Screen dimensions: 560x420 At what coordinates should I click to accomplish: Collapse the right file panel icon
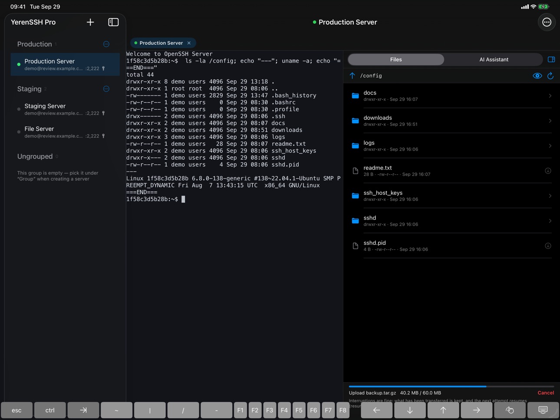(551, 59)
